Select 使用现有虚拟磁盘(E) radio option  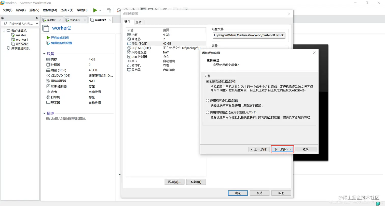tap(207, 101)
